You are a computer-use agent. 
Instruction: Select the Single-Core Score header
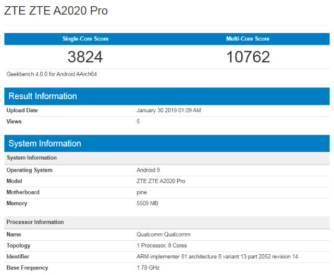click(x=85, y=39)
